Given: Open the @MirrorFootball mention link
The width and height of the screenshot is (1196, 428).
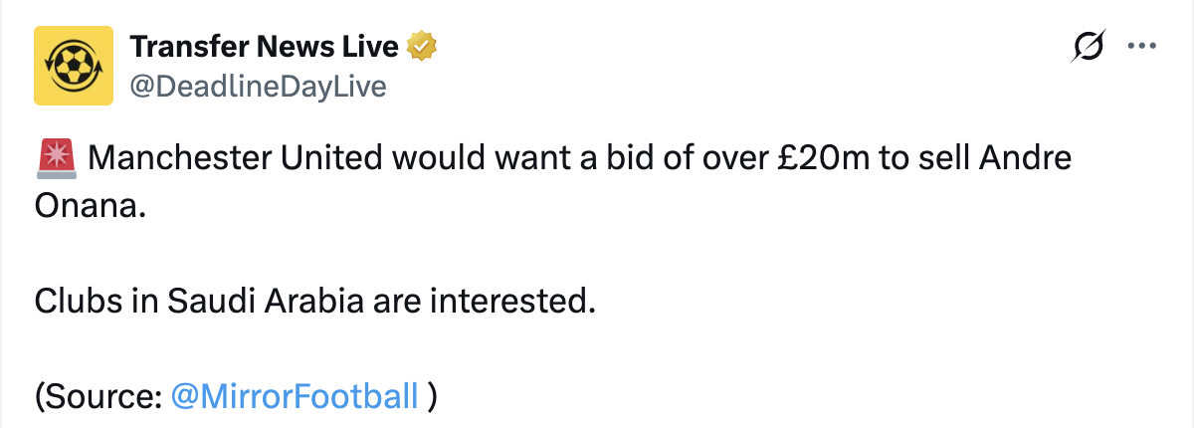Looking at the screenshot, I should pos(295,395).
